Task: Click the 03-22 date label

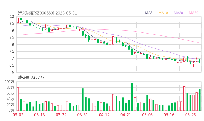Action: (x=61, y=115)
